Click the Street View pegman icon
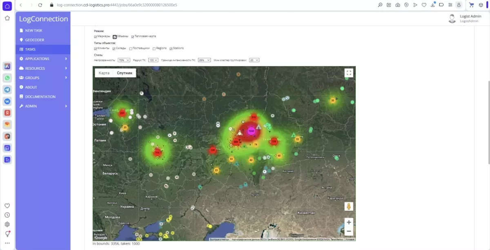 348,206
